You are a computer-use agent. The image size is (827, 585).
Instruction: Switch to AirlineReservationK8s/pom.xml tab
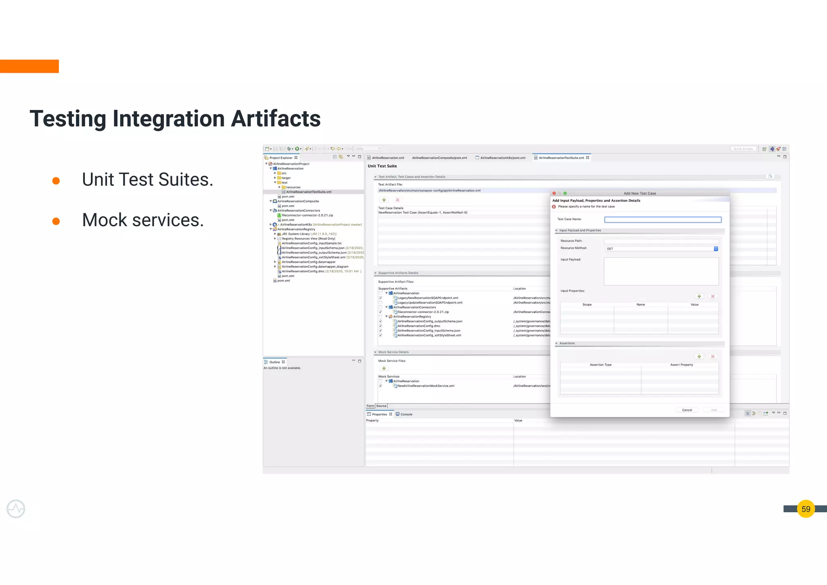click(x=501, y=158)
